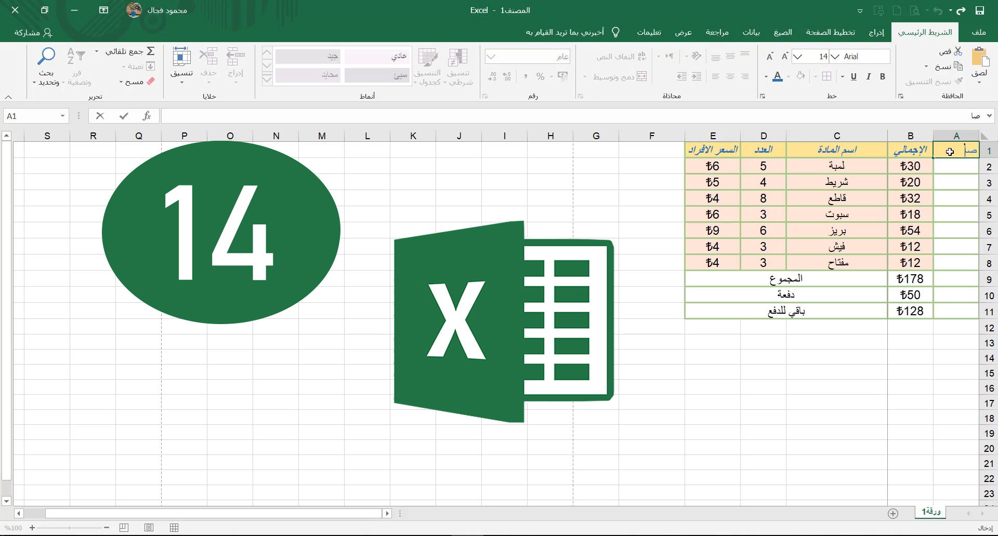Select the ورقة1 sheet tab
This screenshot has height=536, width=998.
[x=931, y=512]
